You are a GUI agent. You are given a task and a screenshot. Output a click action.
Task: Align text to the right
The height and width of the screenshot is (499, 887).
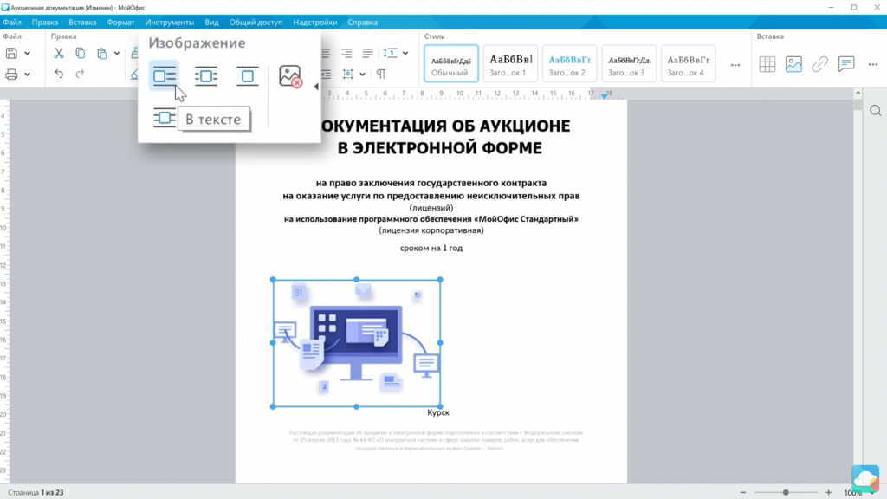coord(346,53)
